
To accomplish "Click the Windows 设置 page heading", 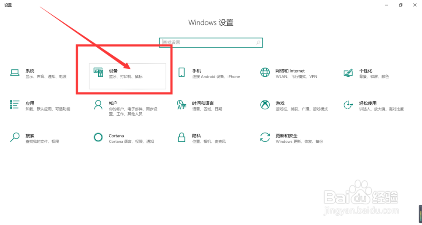I will 211,23.
